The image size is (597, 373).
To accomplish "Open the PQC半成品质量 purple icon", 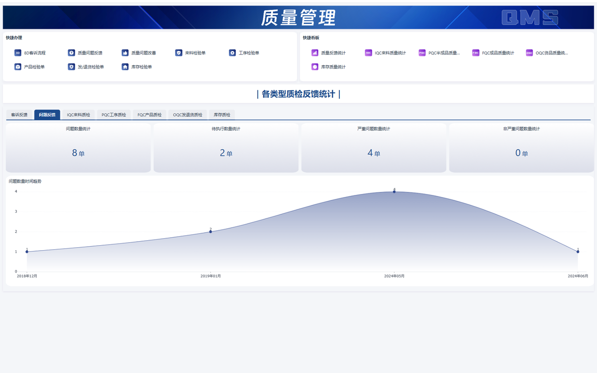I will click(422, 53).
